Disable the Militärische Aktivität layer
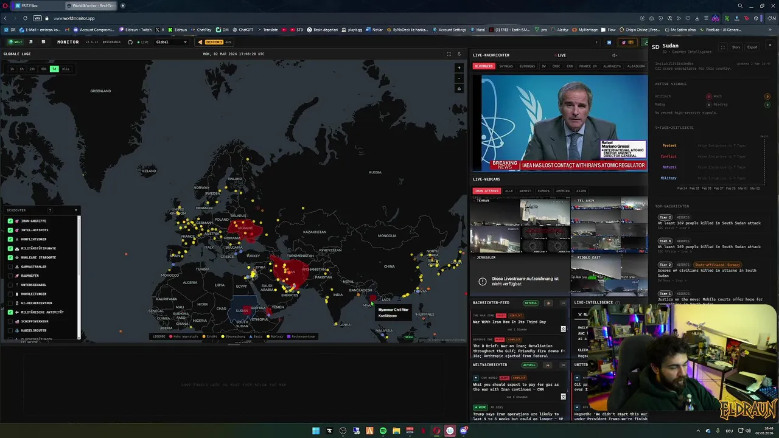Screen dimensions: 779x438 (10, 312)
